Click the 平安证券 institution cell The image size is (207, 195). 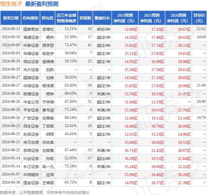click(31, 110)
